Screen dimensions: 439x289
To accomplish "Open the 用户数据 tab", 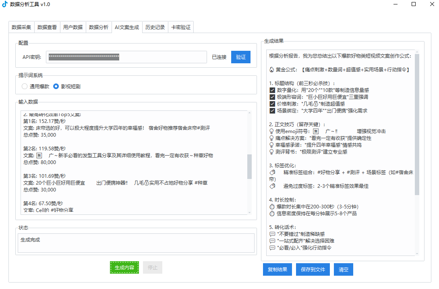I will point(73,27).
